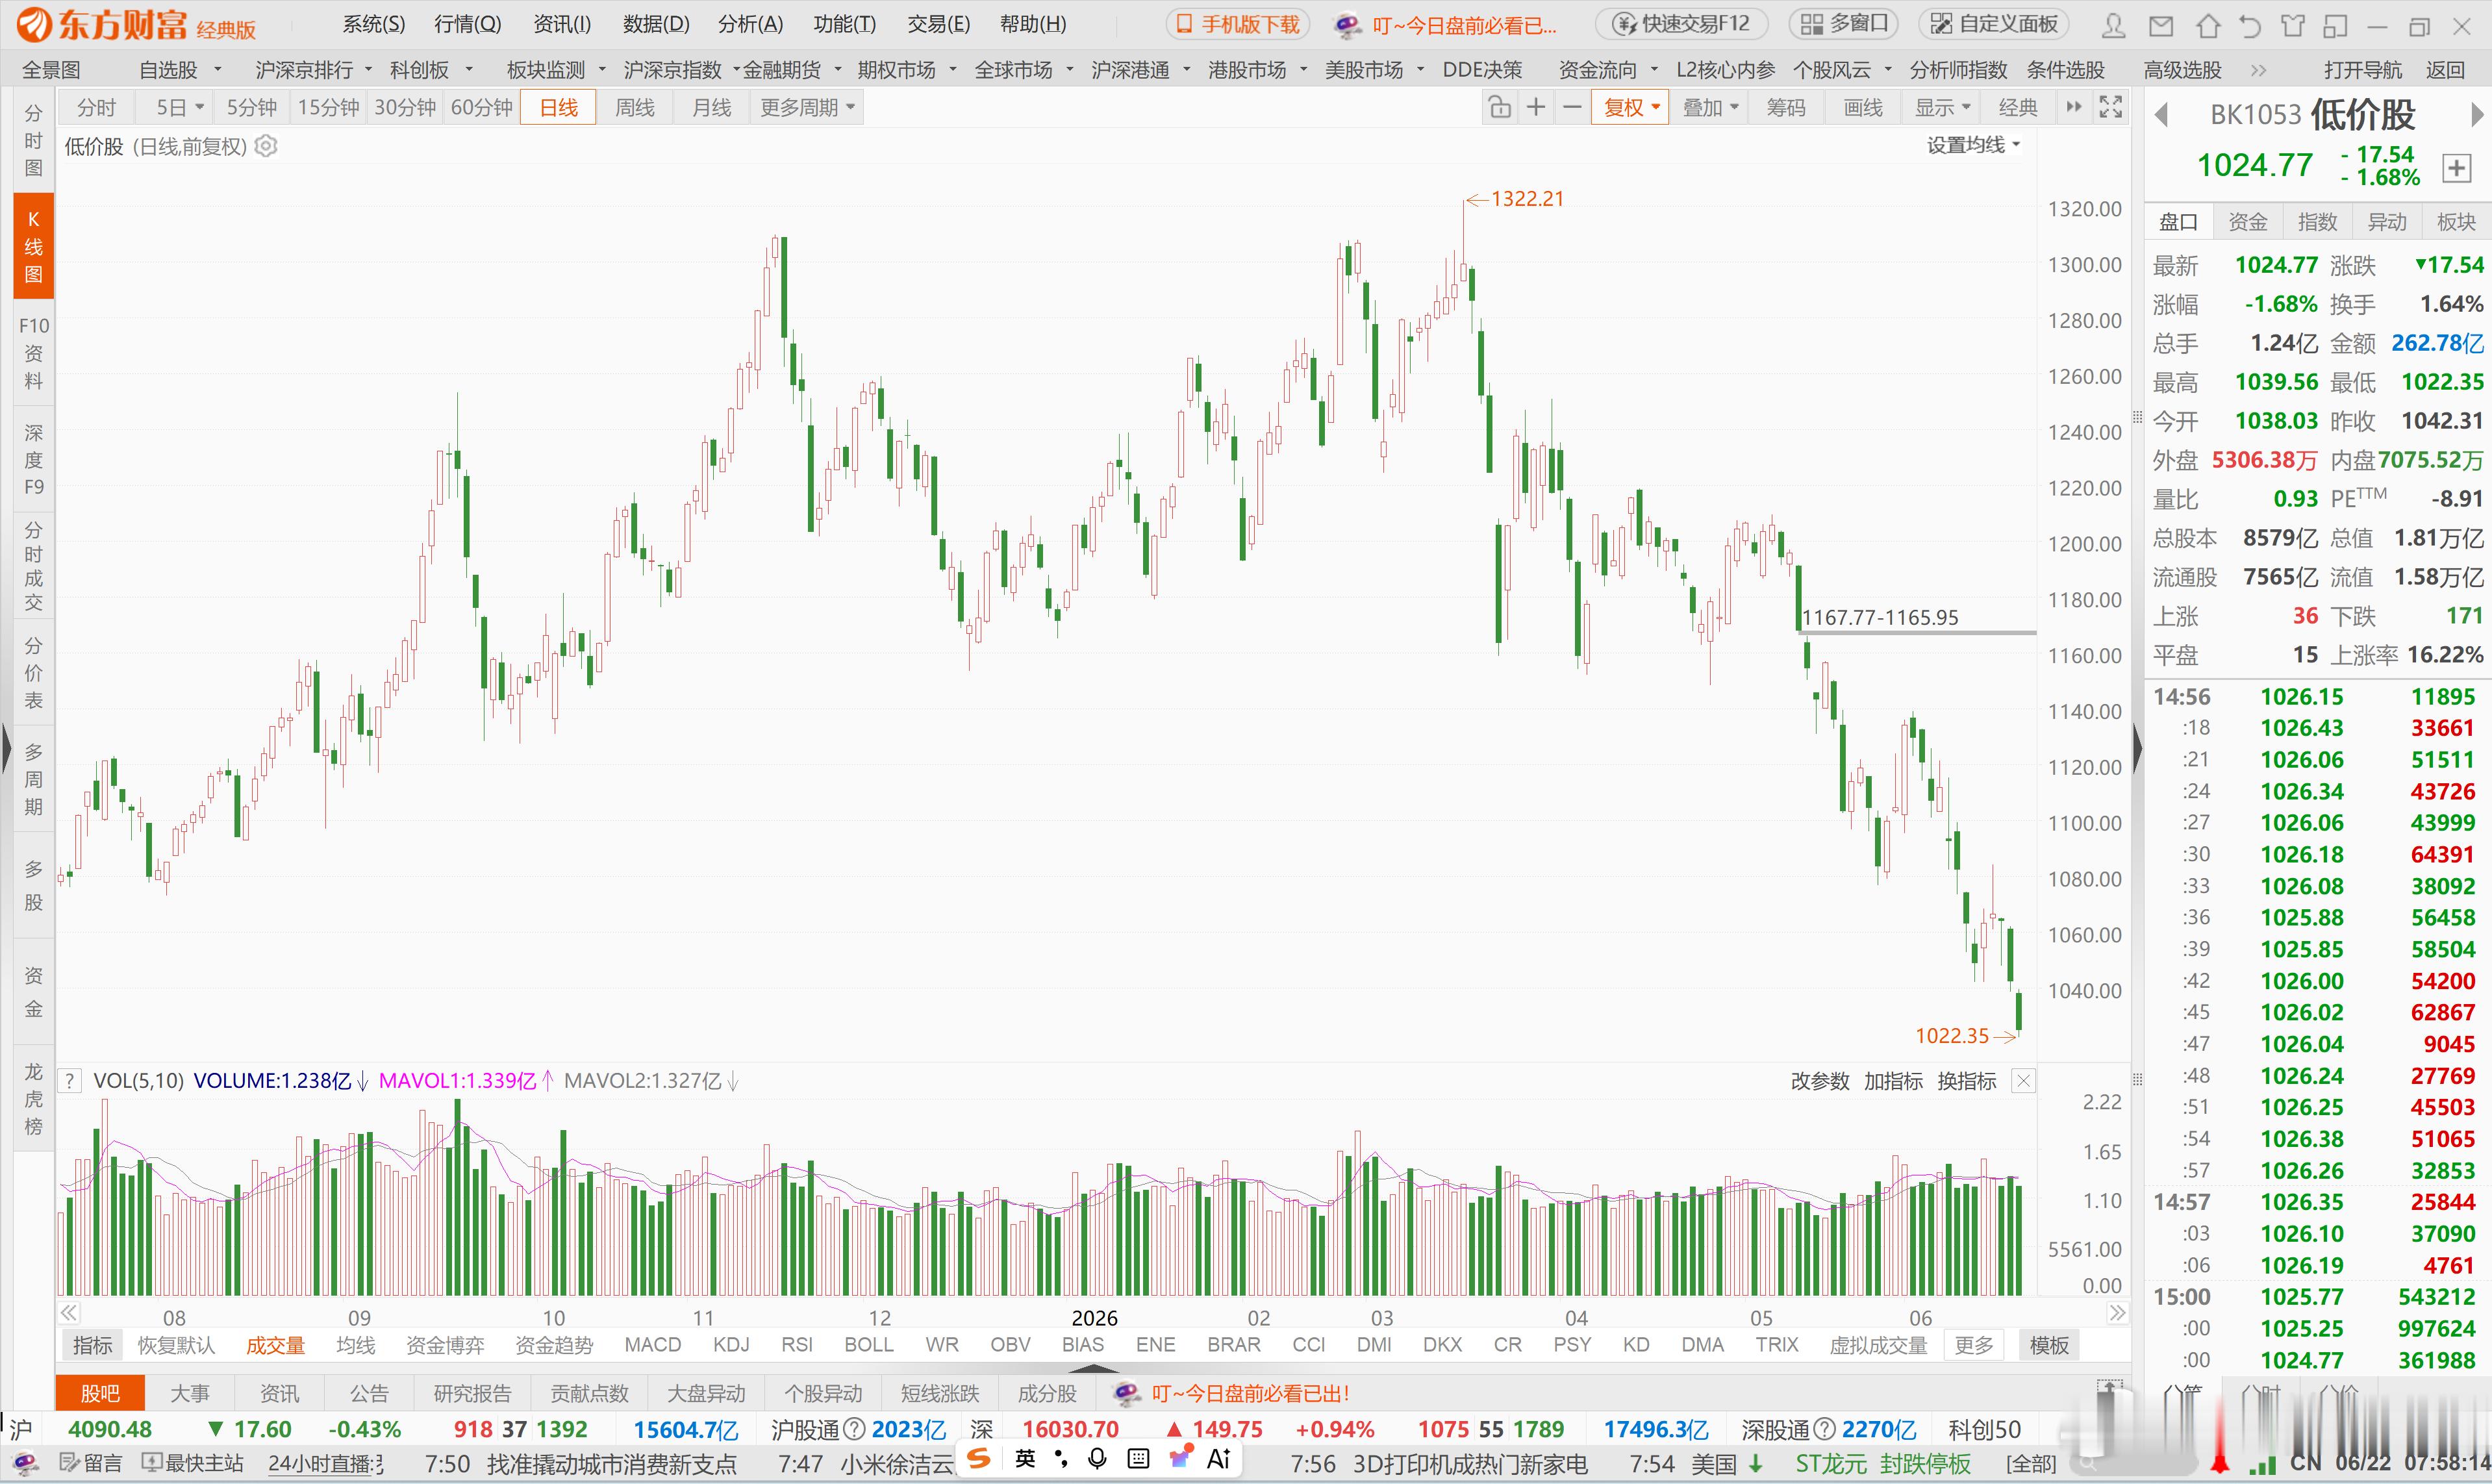This screenshot has width=2492, height=1484.
Task: Expand 设置均线 dropdown
Action: [x=1973, y=145]
